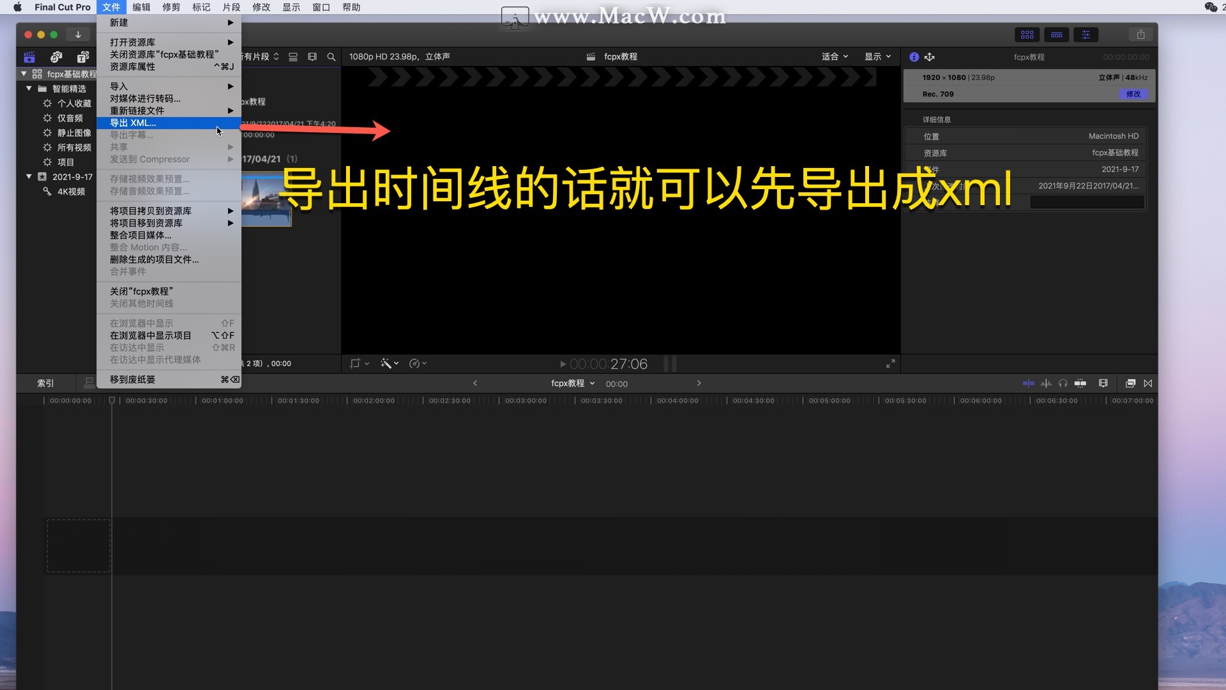
Task: Collapse the 智能精选 folder
Action: (29, 89)
